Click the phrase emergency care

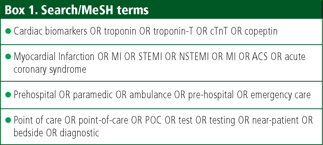pyautogui.click(x=281, y=95)
